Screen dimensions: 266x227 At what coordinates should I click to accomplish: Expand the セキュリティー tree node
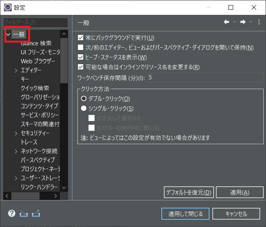(16, 133)
